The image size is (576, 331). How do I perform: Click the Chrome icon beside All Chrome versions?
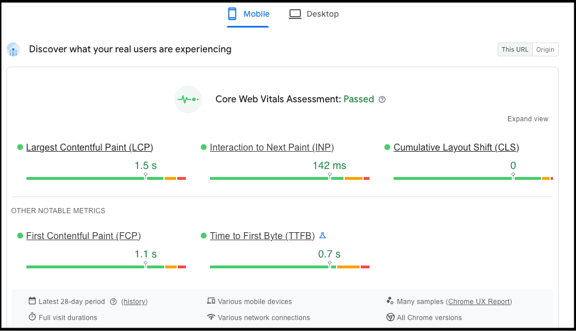point(390,317)
